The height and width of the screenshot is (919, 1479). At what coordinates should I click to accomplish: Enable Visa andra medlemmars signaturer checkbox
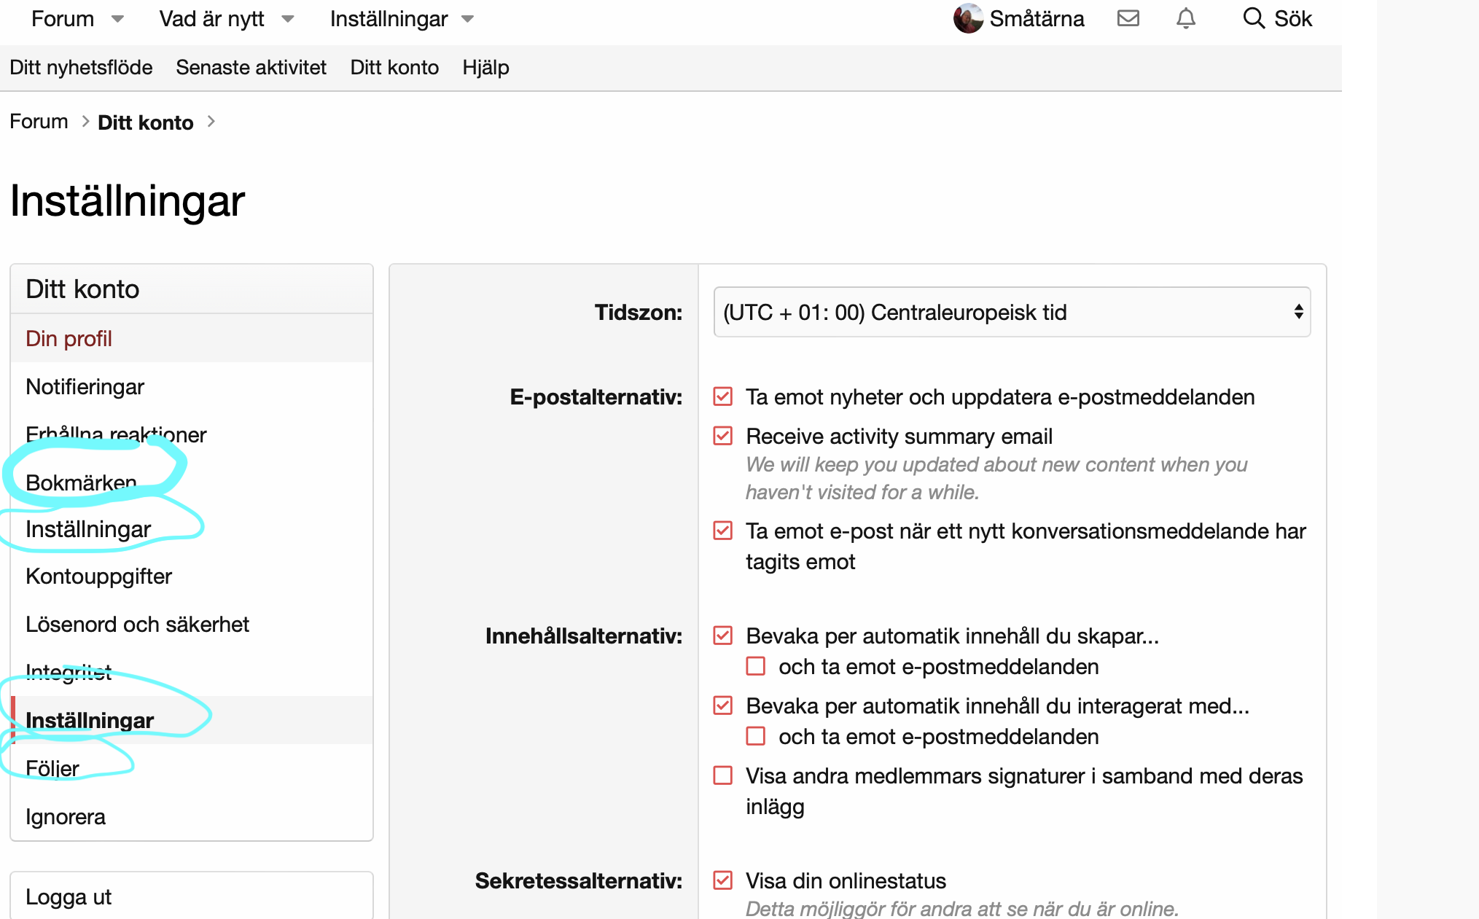(722, 775)
